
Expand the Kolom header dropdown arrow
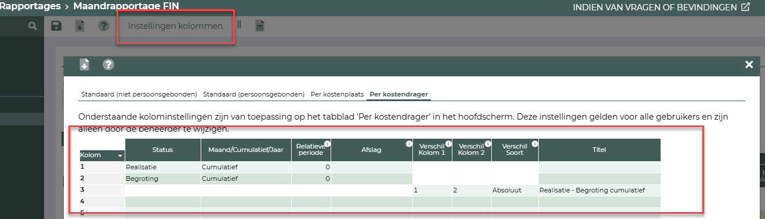tap(120, 155)
